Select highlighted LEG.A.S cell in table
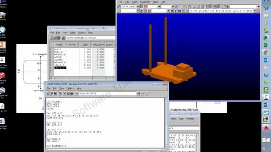Viewport: 271px width, 152px height. tap(60, 68)
